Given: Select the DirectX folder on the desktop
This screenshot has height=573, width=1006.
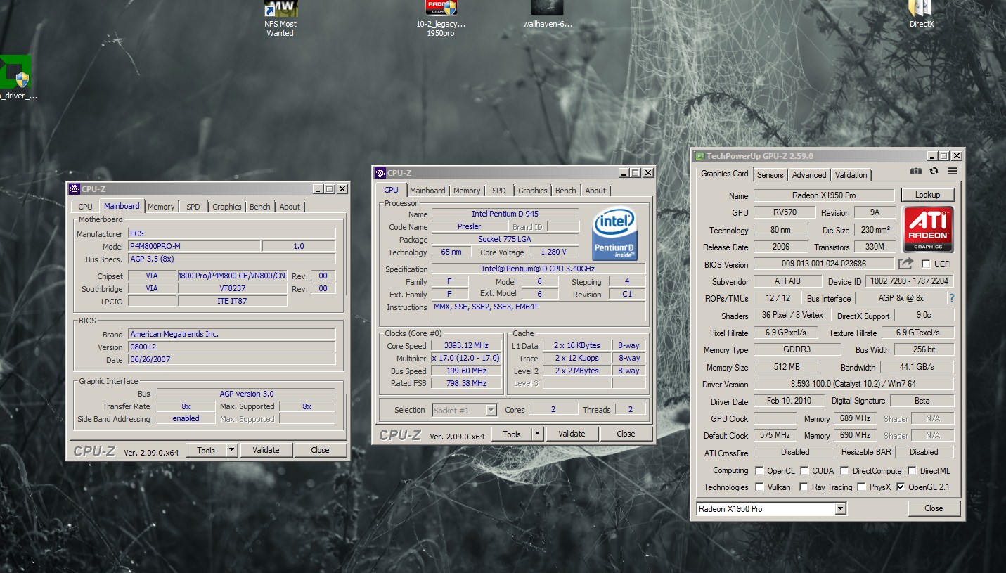Looking at the screenshot, I should [x=921, y=15].
